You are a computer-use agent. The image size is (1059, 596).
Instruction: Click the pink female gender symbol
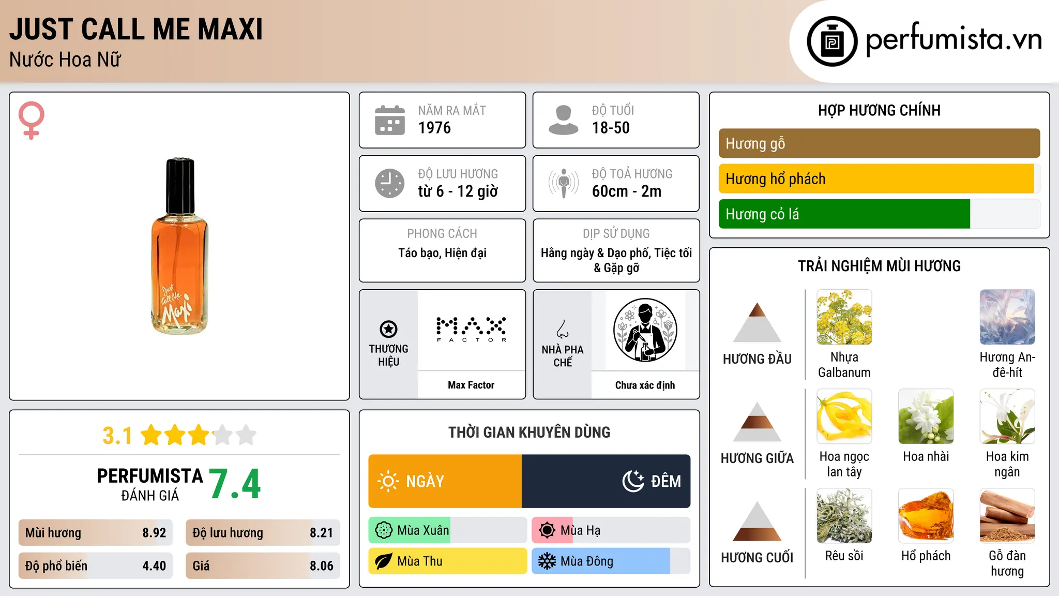32,121
